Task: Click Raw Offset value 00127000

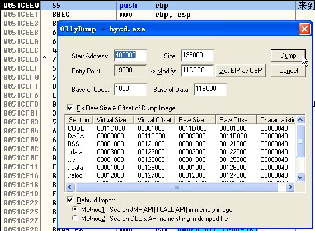Action: (233, 175)
